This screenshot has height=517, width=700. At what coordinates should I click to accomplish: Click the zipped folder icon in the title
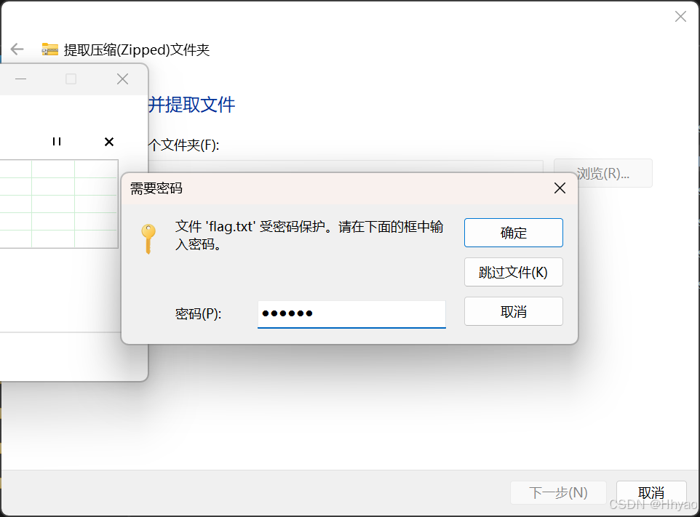pos(50,49)
